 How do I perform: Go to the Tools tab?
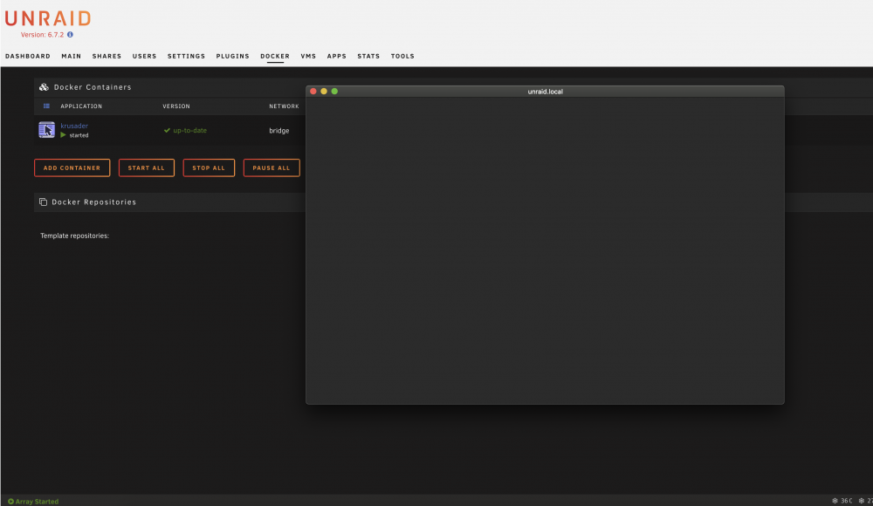tap(402, 56)
